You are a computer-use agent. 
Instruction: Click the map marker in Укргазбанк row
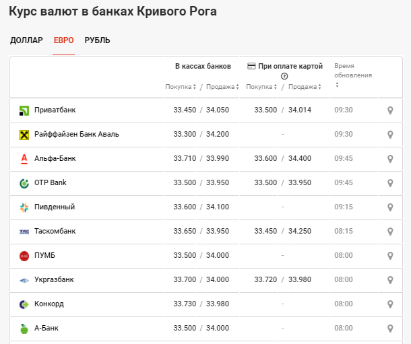pyautogui.click(x=390, y=280)
